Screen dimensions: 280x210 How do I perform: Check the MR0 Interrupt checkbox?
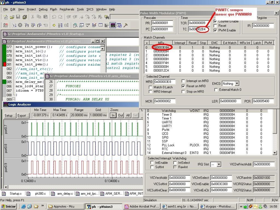[150, 92]
